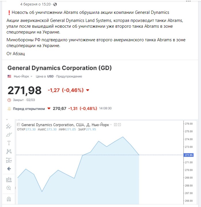Viewport: 201px width, 207px height.
Task: Click the 14:08:30 pre-market time
Action: point(105,108)
